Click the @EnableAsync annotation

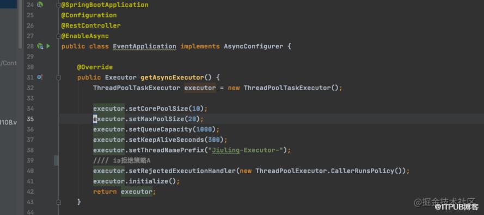coord(85,36)
